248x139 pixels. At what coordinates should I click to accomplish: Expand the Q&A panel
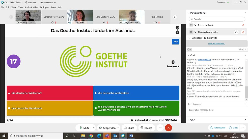pyautogui.click(x=188, y=120)
